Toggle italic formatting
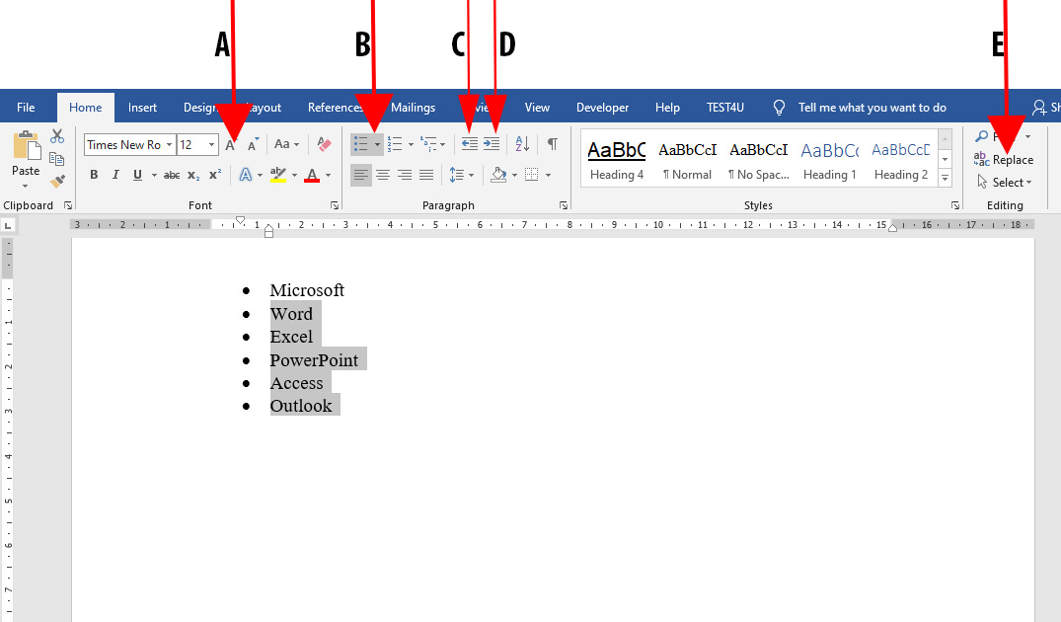The image size is (1061, 622). click(x=115, y=176)
